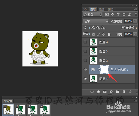The height and width of the screenshot is (116, 139).
Task: Open the 路径 tab
Action: (111, 9)
